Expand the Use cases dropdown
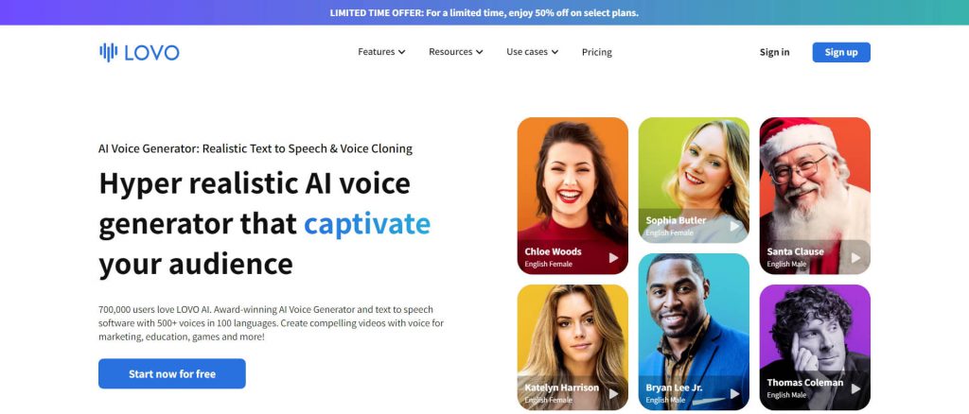 pos(532,52)
